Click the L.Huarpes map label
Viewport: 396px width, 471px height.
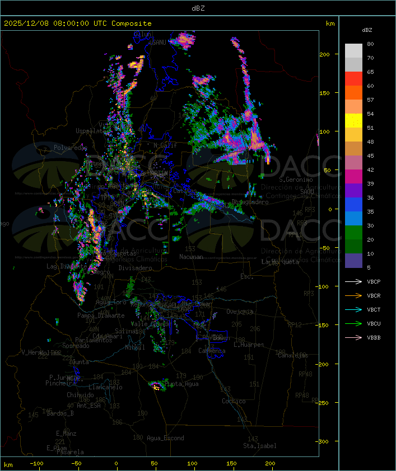pyautogui.click(x=249, y=345)
